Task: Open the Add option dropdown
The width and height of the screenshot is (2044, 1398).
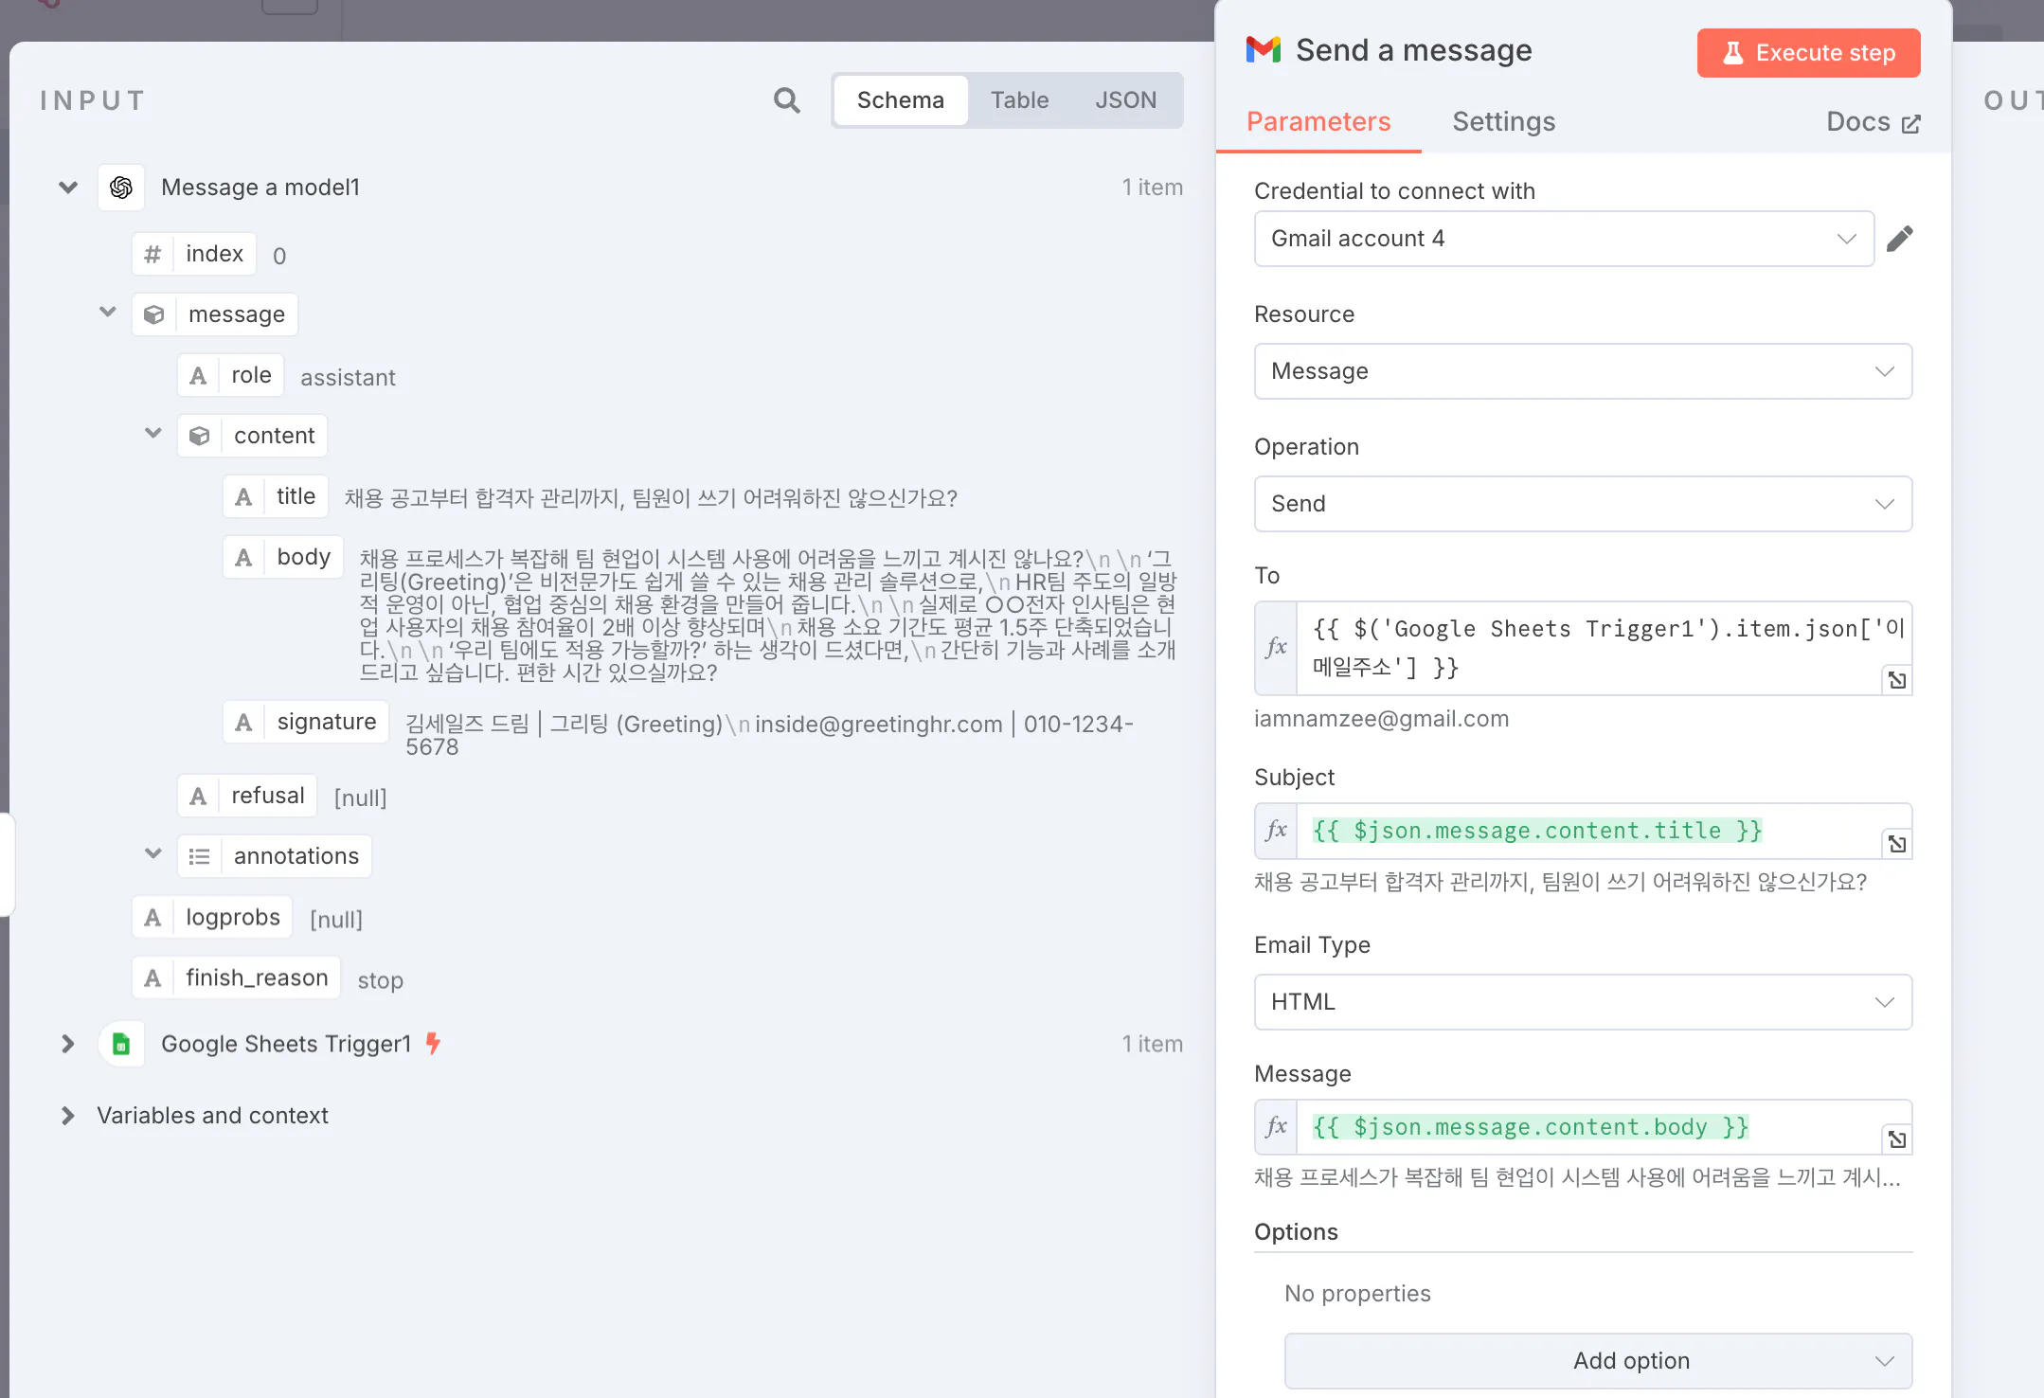Action: [1598, 1361]
